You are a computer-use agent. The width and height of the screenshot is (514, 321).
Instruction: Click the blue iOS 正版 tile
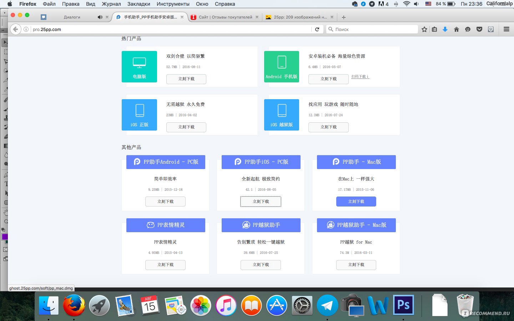[x=139, y=115]
